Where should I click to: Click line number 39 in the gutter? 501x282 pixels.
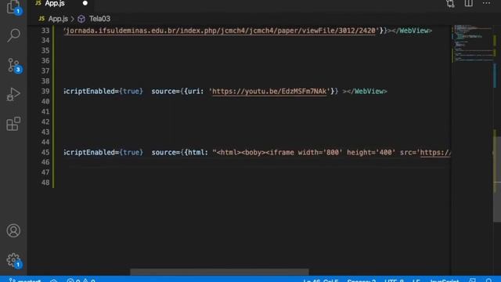pyautogui.click(x=45, y=92)
